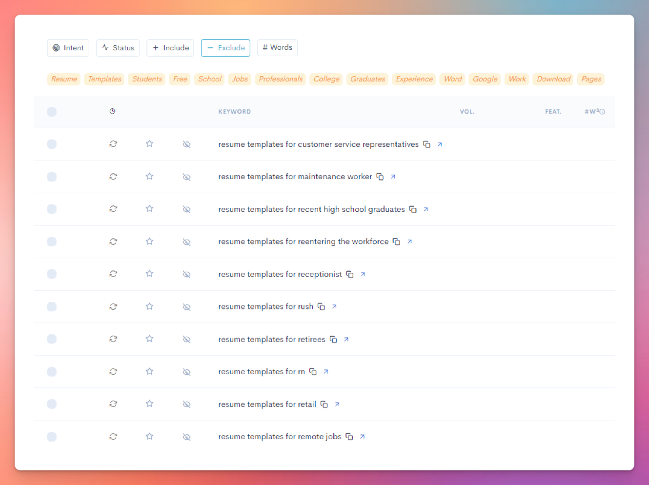The image size is (649, 485).
Task: Click clock icon in table header
Action: (112, 111)
